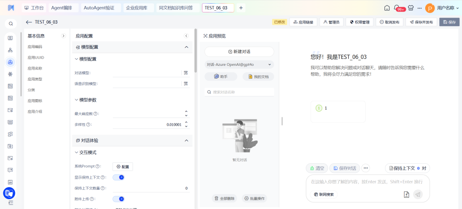Click the model picker icon for 对话模型
This screenshot has width=462, height=209.
[186, 73]
